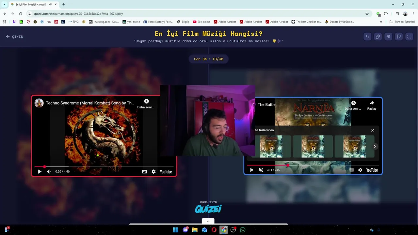Open the İSVG bookmark
This screenshot has height=235, width=418.
pos(73,22)
